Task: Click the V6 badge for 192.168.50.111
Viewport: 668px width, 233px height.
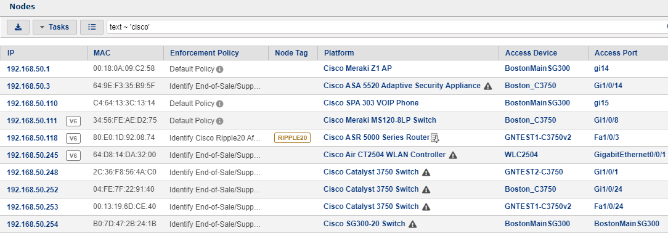Action: (73, 121)
